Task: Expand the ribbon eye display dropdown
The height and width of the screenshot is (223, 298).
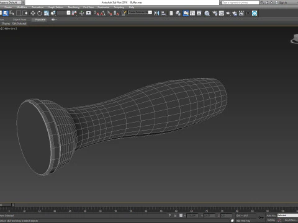Action: pyautogui.click(x=53, y=20)
